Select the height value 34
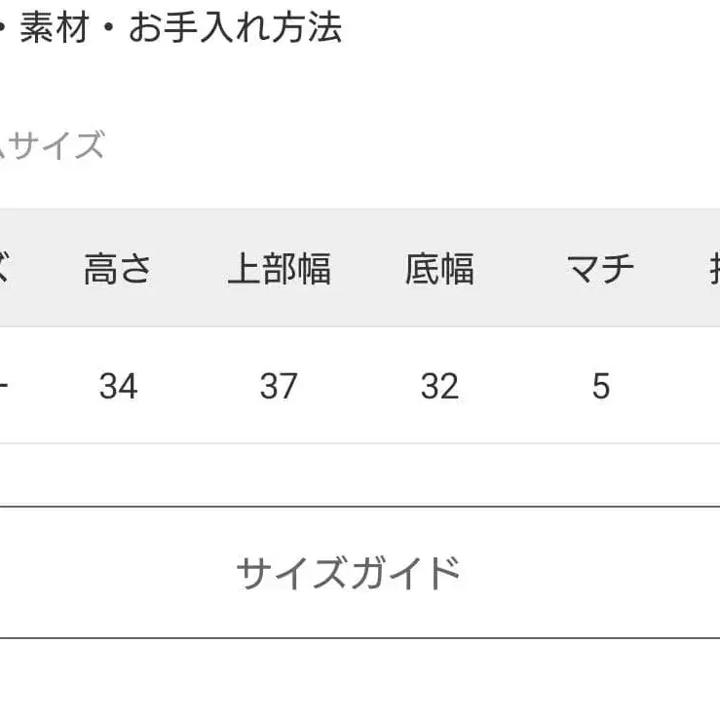 (x=118, y=387)
